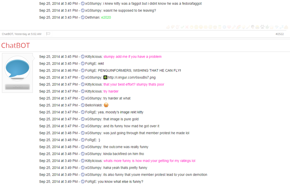Click globe icon beside BelloWaldi's emoji message
Screen dimensions: 290x185
pos(83,105)
